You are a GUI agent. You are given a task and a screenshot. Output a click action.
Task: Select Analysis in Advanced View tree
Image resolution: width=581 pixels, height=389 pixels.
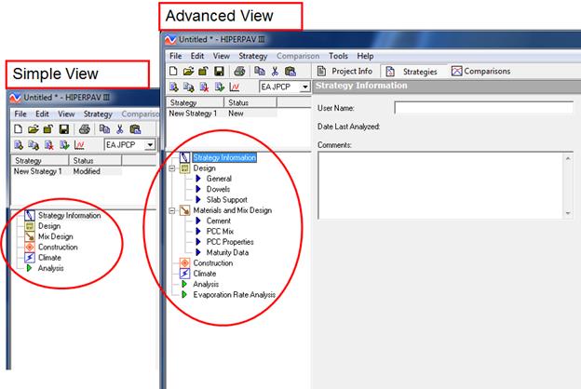click(x=206, y=284)
